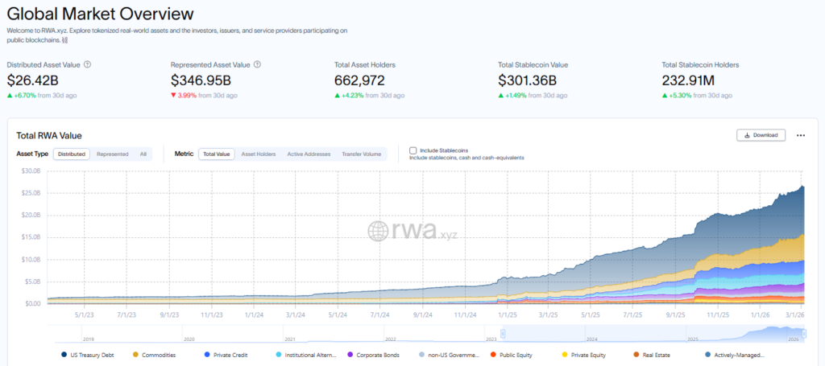Select Represented asset type option
Screen dimensions: 825x366
112,154
